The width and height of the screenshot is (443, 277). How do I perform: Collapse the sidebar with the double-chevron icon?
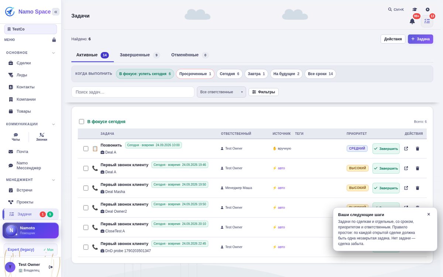[x=56, y=12]
